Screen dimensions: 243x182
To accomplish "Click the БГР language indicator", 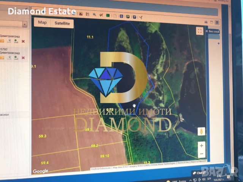I will (x=209, y=179).
